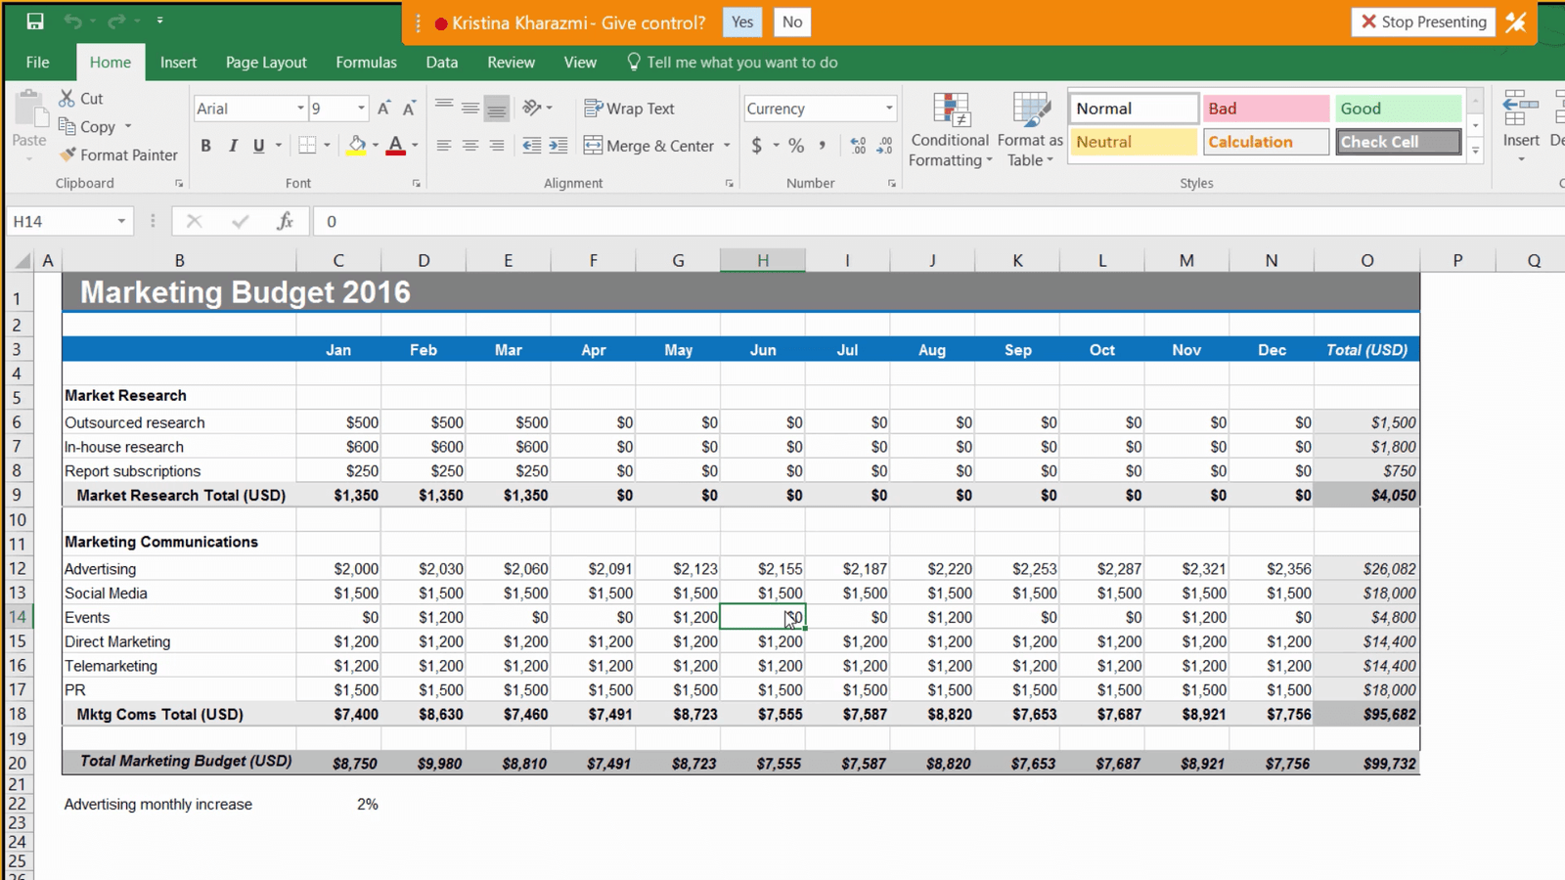Toggle Bold formatting
This screenshot has height=880, width=1565.
tap(205, 146)
